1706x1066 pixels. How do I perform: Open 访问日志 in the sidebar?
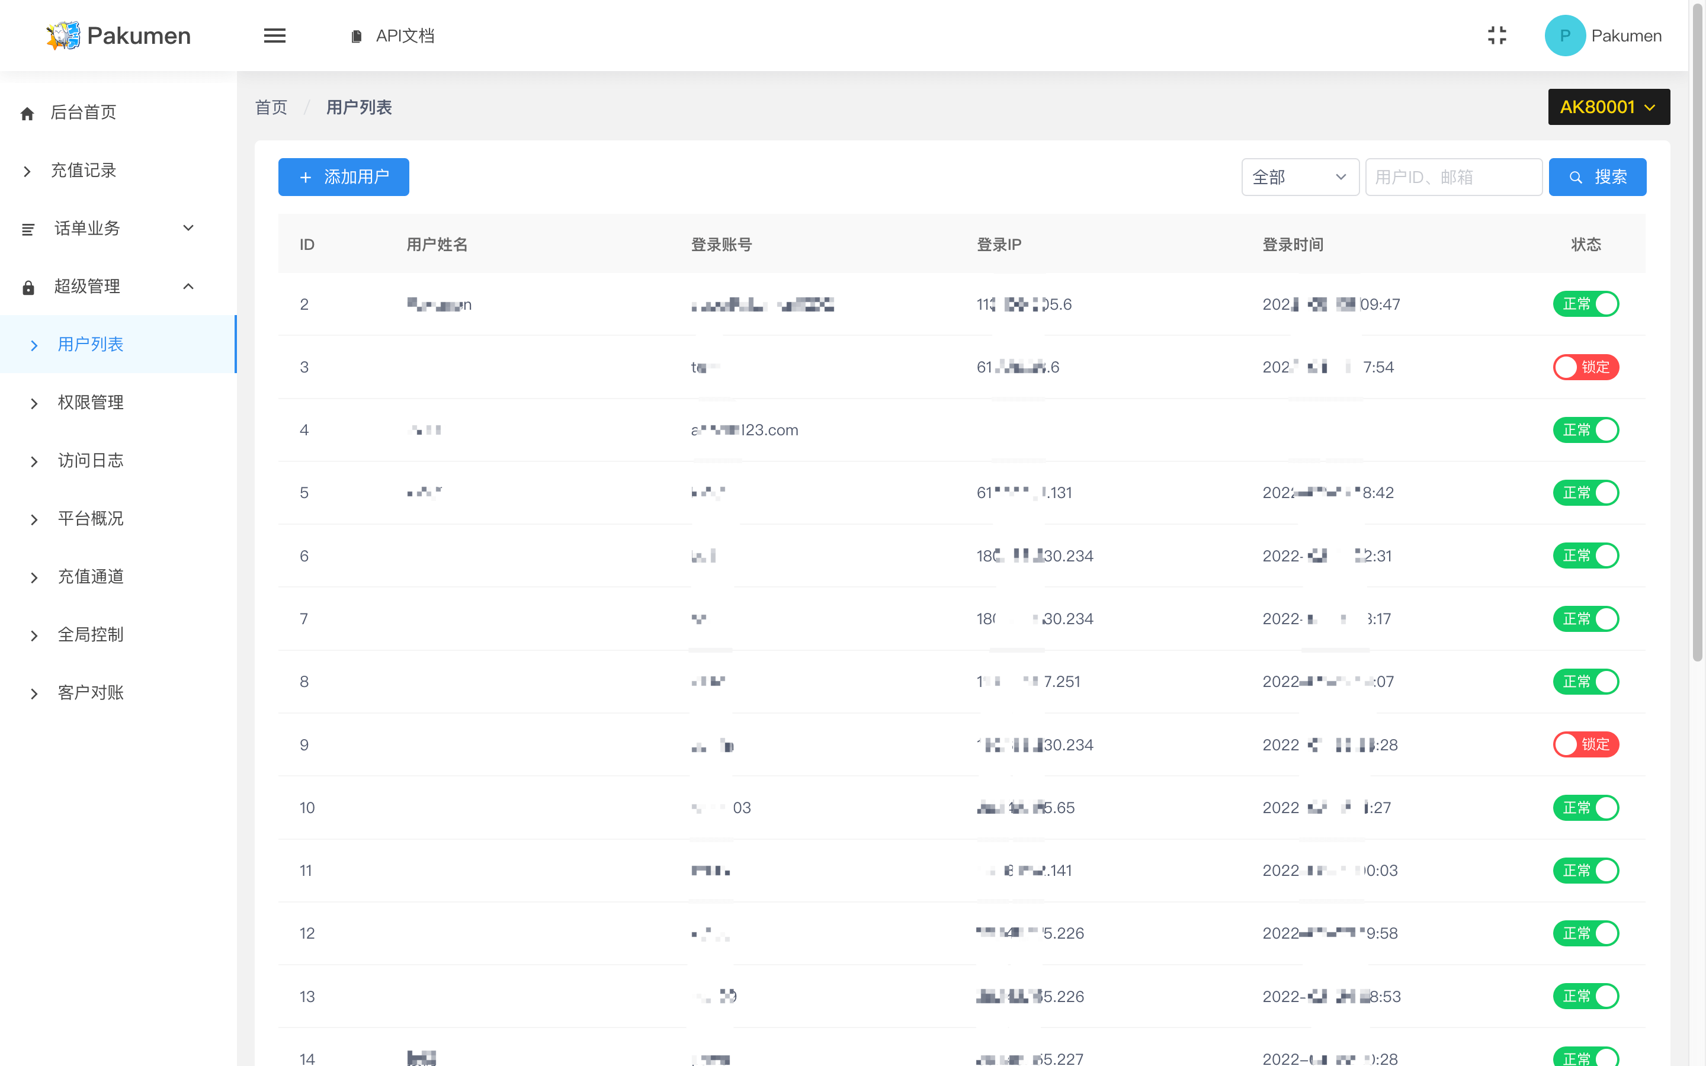90,460
